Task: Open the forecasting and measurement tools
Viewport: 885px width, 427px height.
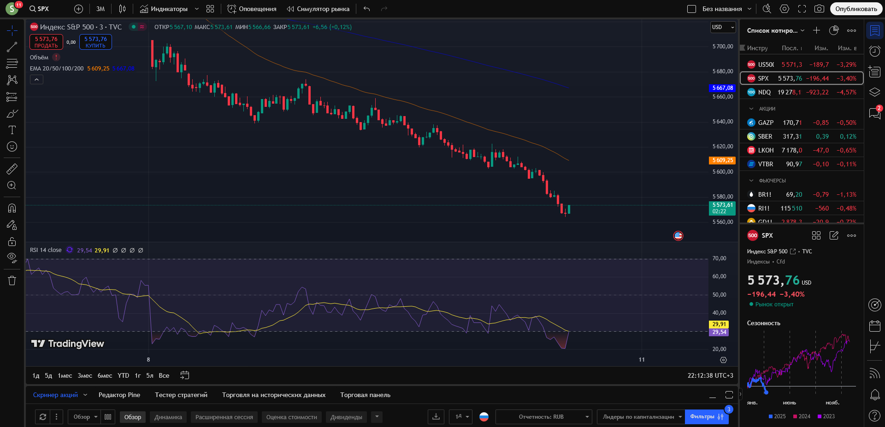Action: click(12, 97)
